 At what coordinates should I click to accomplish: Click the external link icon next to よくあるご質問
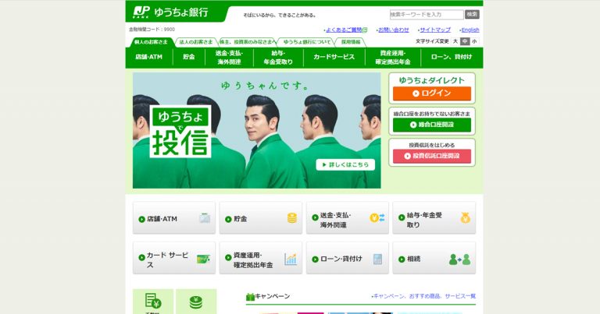click(365, 30)
